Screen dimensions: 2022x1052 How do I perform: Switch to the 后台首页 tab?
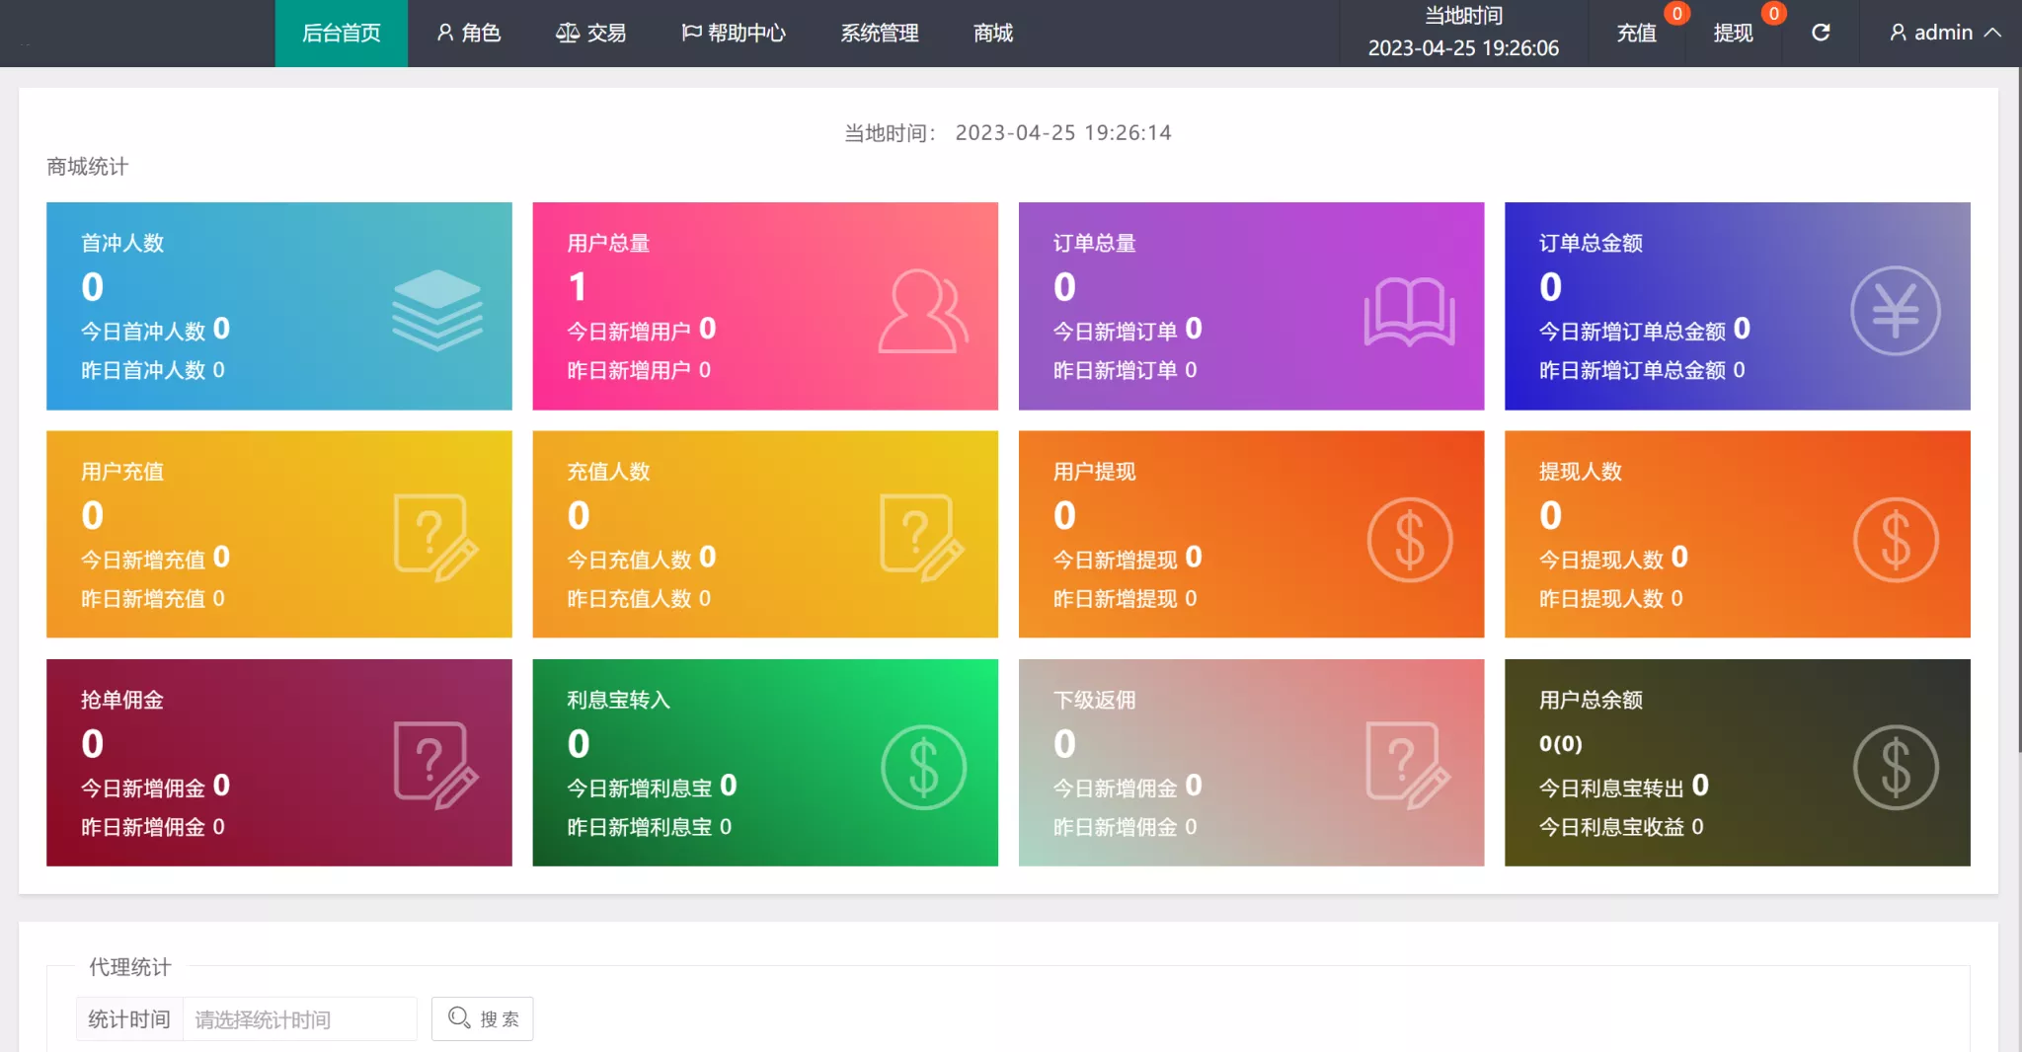[x=341, y=33]
